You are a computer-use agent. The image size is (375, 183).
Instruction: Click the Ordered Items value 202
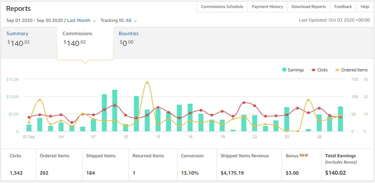(x=44, y=173)
